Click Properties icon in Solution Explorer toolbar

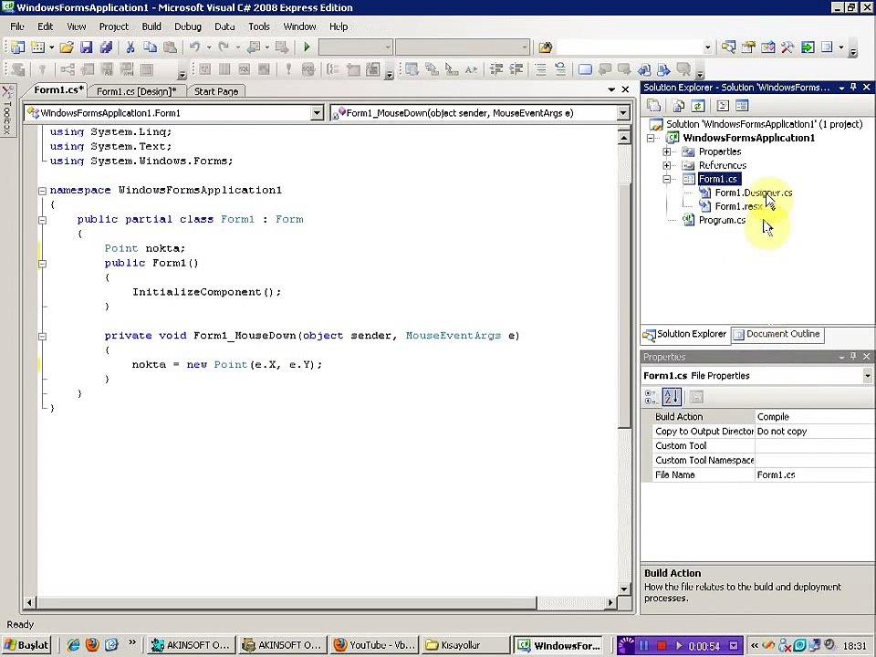point(653,106)
